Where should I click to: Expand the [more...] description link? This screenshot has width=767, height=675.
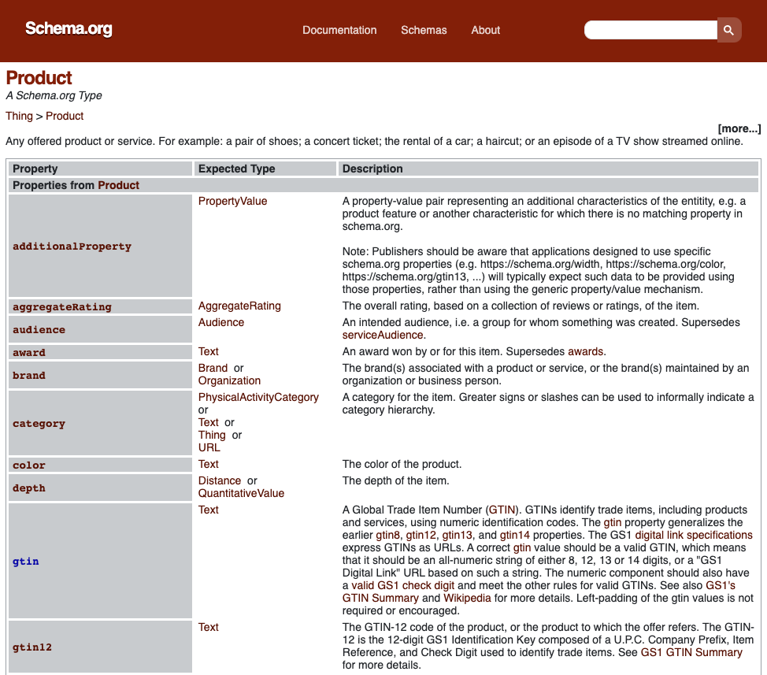click(739, 128)
